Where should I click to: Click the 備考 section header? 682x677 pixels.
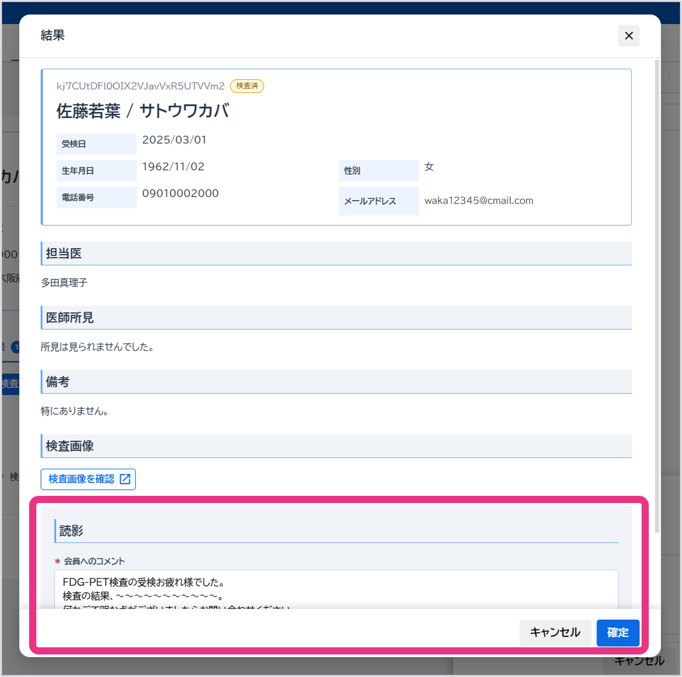pyautogui.click(x=58, y=382)
